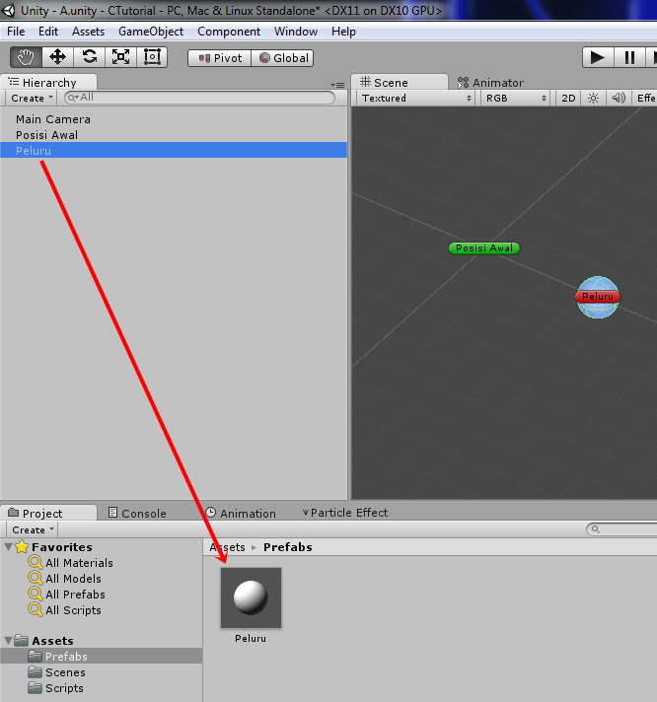The height and width of the screenshot is (702, 657).
Task: Open Hierarchy Create dropdown
Action: (32, 98)
